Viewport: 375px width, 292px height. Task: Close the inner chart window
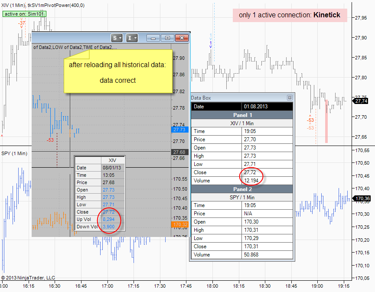pos(182,38)
